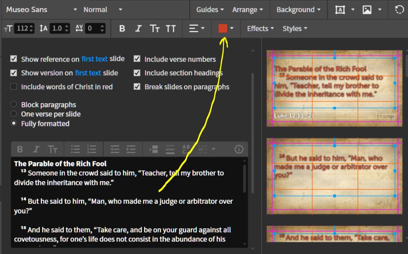Click the first text link beside Show reference

pos(95,59)
